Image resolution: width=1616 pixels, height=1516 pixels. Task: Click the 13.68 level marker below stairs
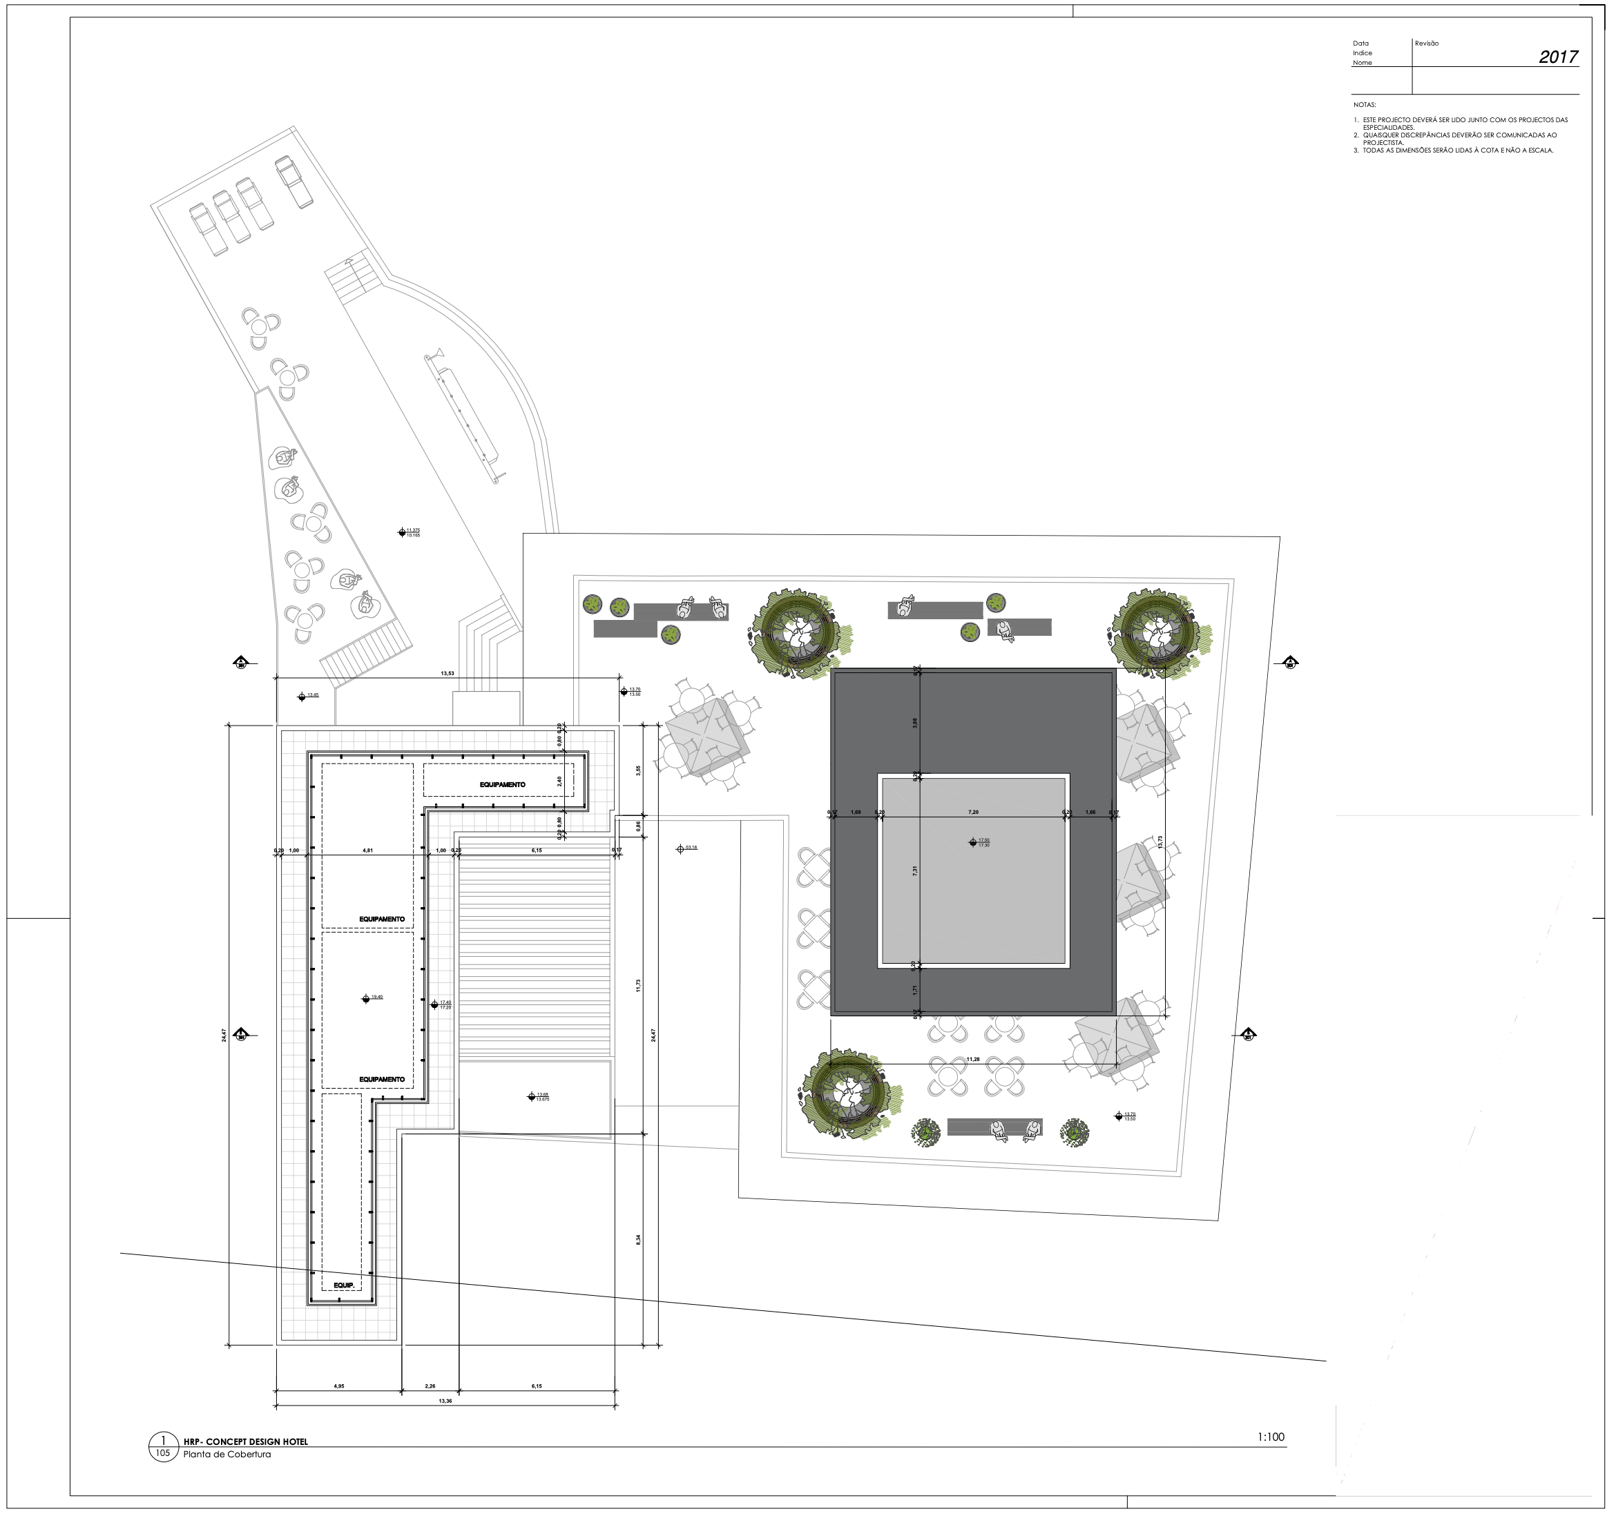[x=531, y=1097]
